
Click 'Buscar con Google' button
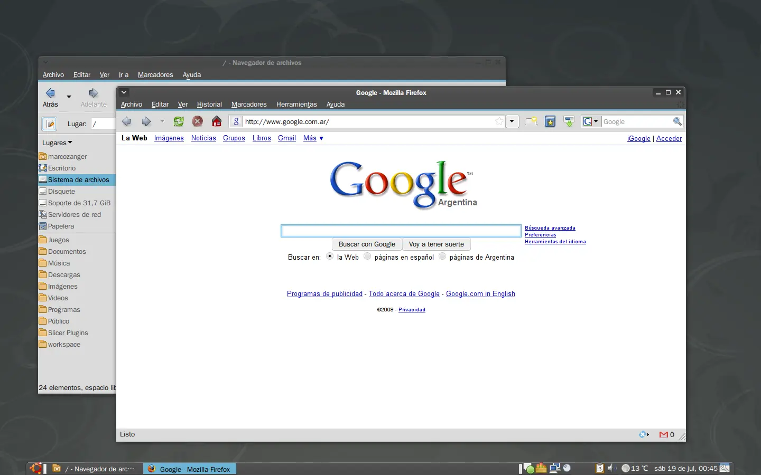pos(367,244)
